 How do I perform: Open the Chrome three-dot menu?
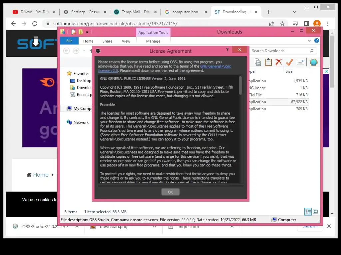(328, 24)
